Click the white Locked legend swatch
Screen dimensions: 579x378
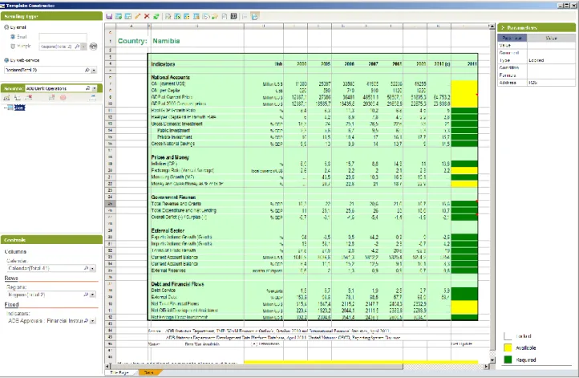508,336
